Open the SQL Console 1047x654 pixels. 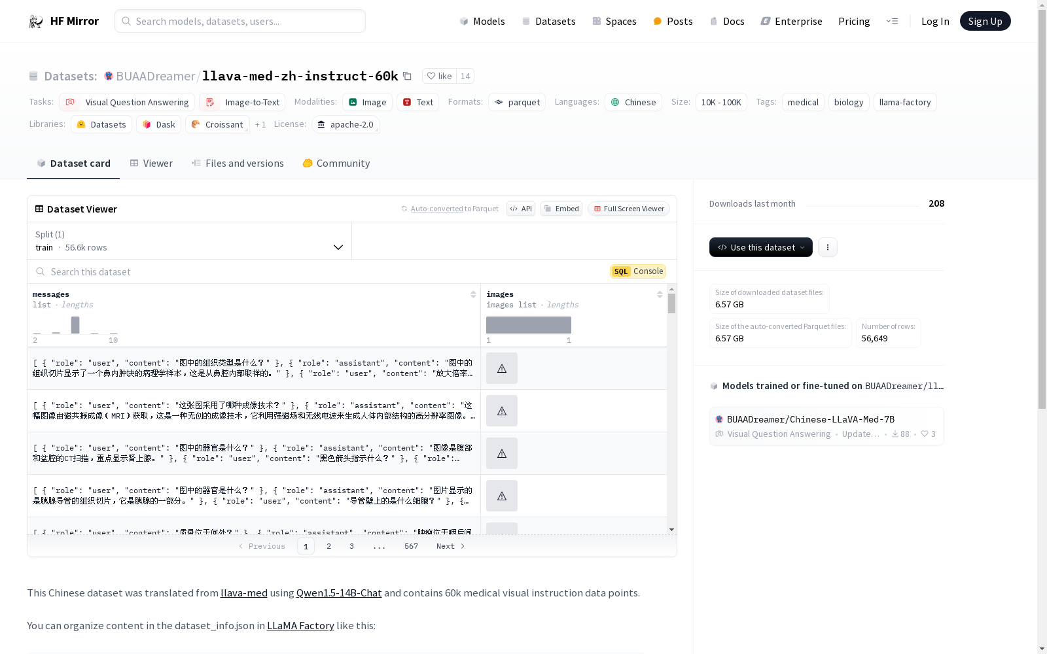click(x=638, y=271)
